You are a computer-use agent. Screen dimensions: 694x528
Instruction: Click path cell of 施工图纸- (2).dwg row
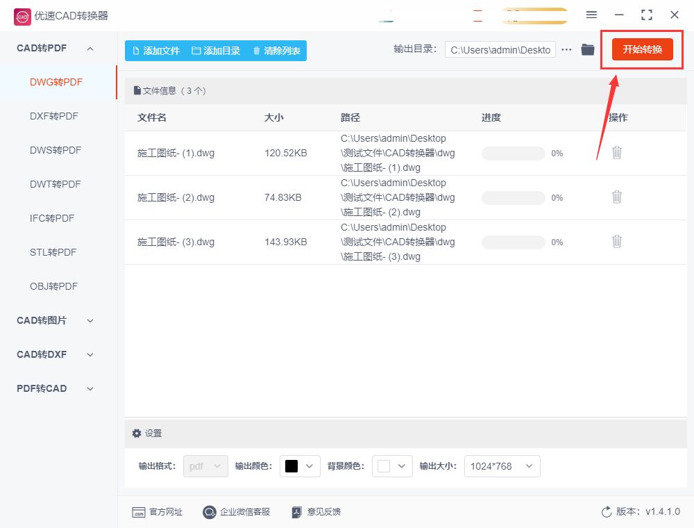pyautogui.click(x=398, y=197)
